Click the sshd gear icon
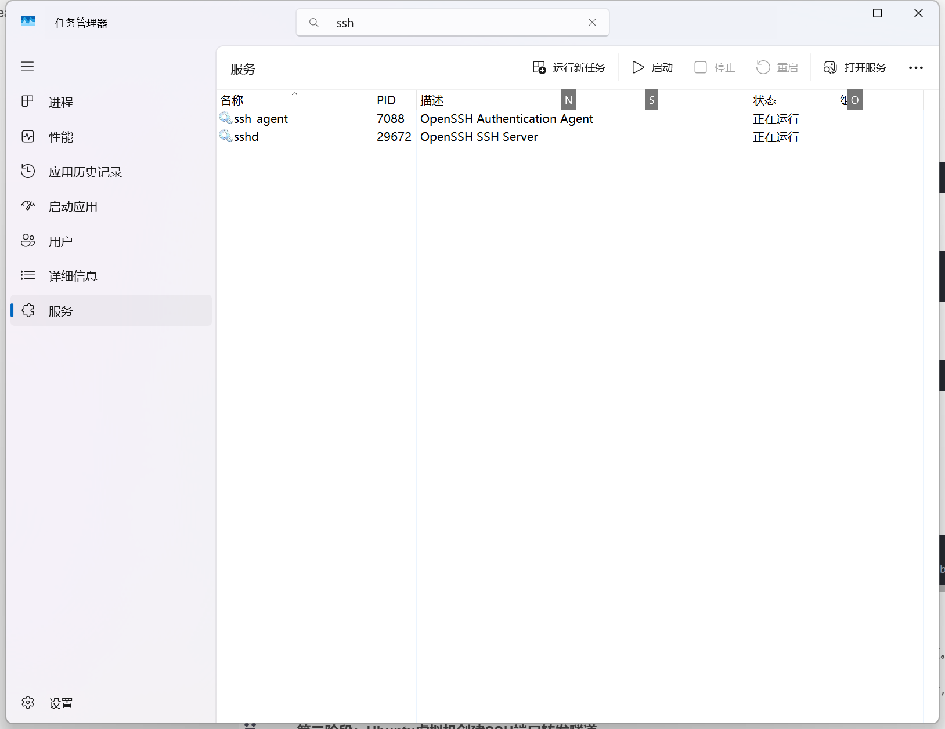The height and width of the screenshot is (729, 945). click(x=226, y=136)
